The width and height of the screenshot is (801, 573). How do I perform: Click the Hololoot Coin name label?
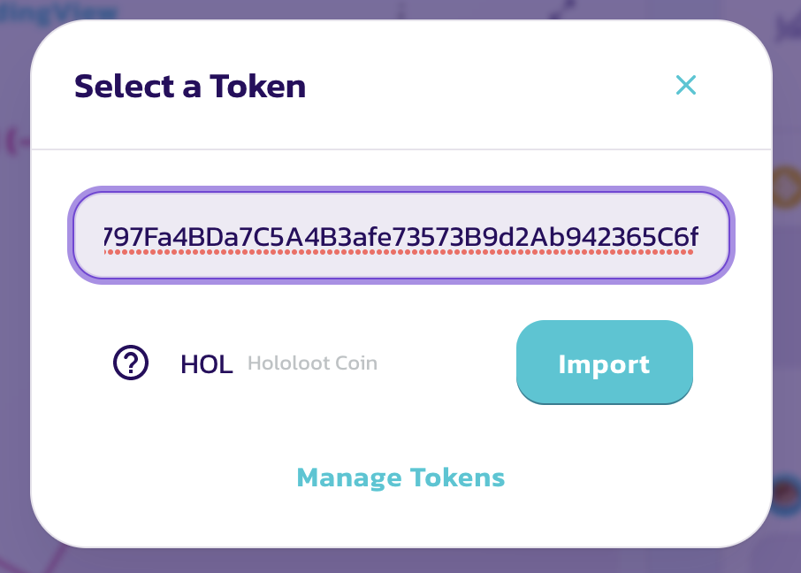point(312,363)
